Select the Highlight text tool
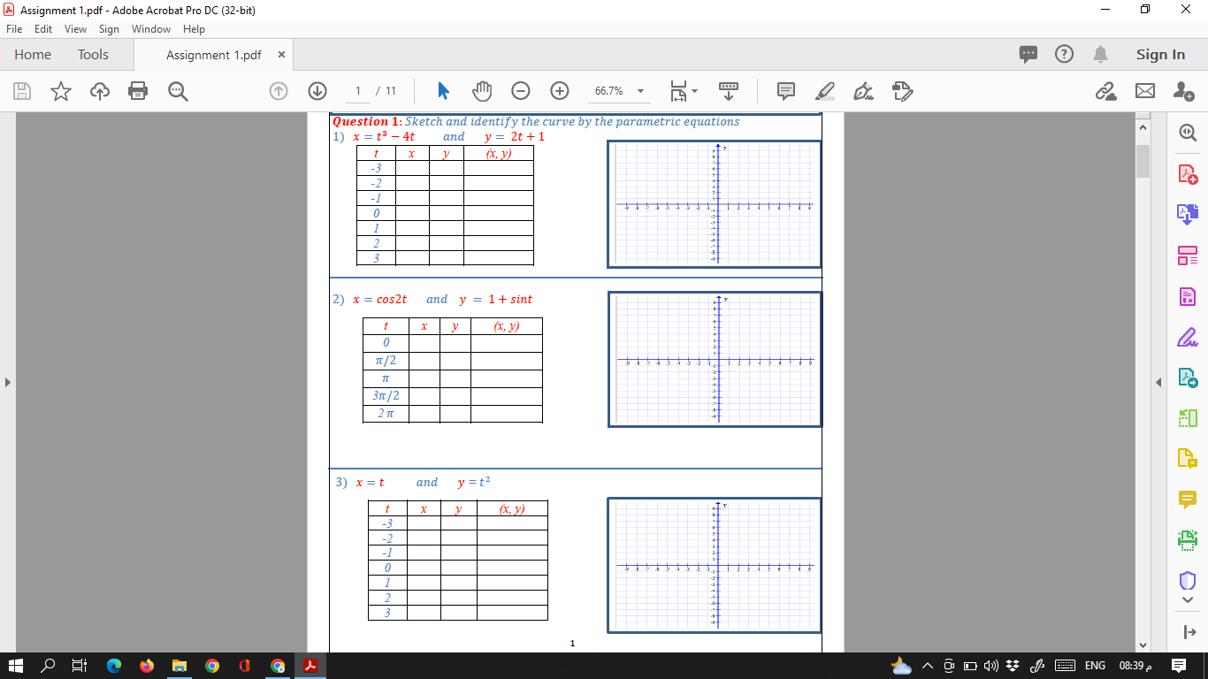1208x679 pixels. point(824,91)
